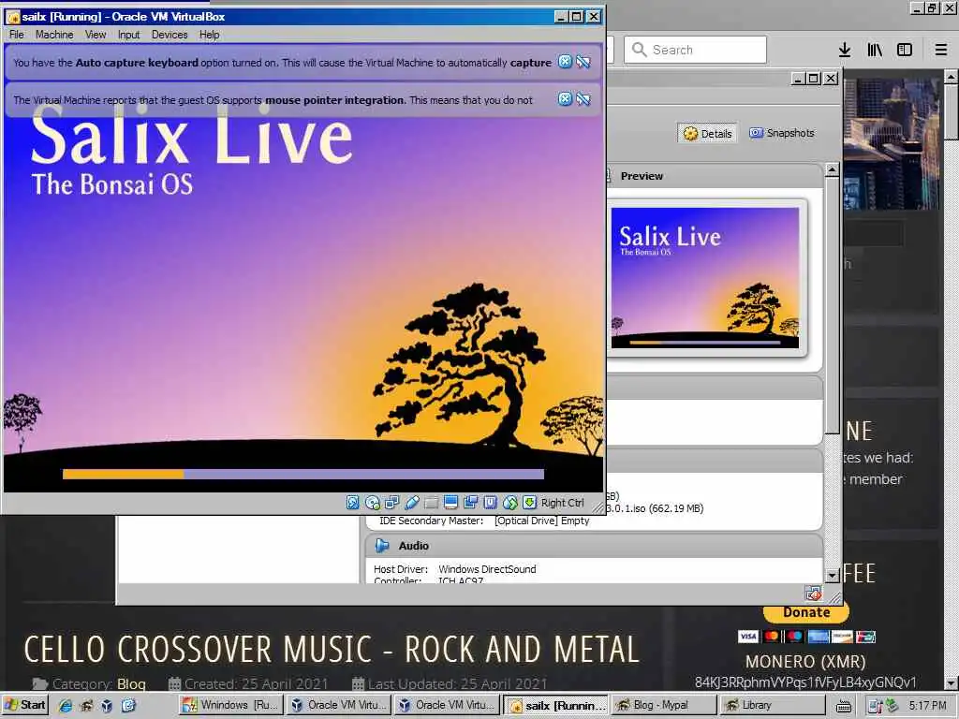Open browser downloads arrow icon
959x719 pixels.
click(x=845, y=50)
